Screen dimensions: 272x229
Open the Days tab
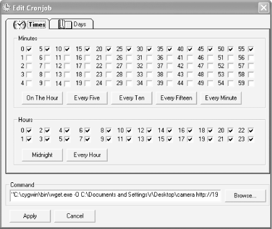pyautogui.click(x=72, y=24)
